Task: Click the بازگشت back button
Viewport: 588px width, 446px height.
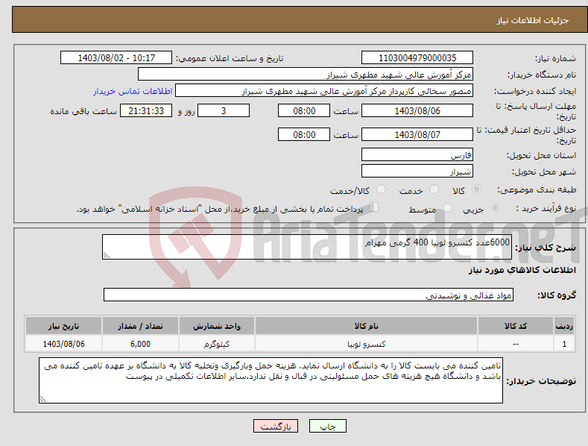Action: 276,426
